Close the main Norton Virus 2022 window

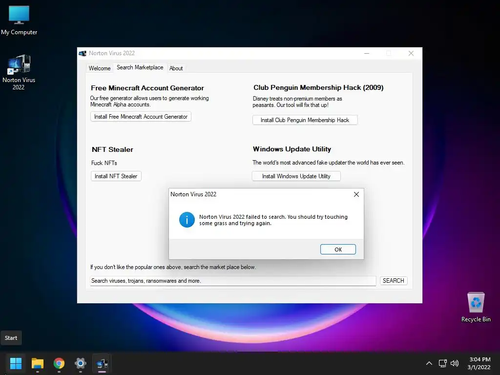tap(411, 53)
